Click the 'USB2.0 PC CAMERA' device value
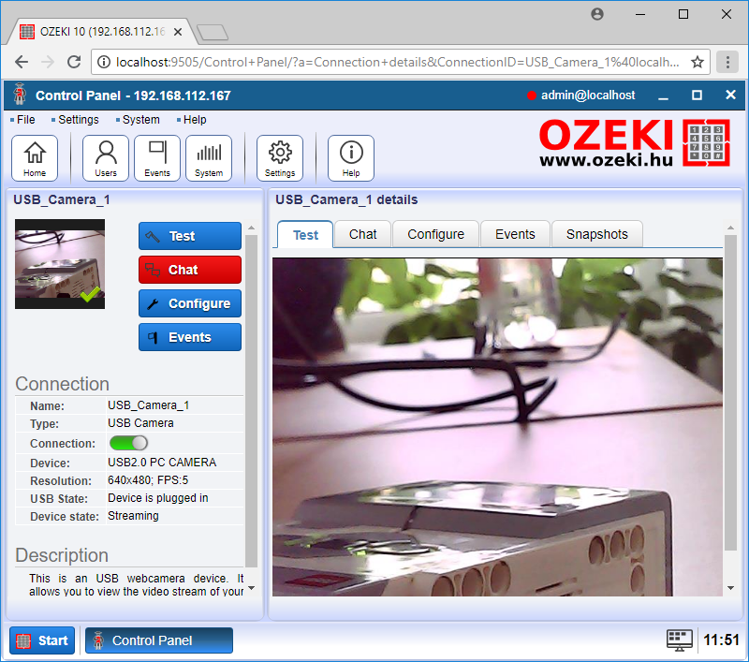The height and width of the screenshot is (662, 749). 162,463
